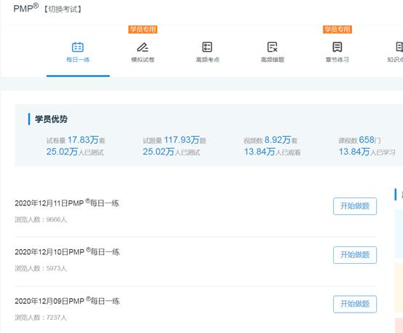Click 浏览人数：7237人 text
This screenshot has height=333, width=403.
click(x=41, y=317)
